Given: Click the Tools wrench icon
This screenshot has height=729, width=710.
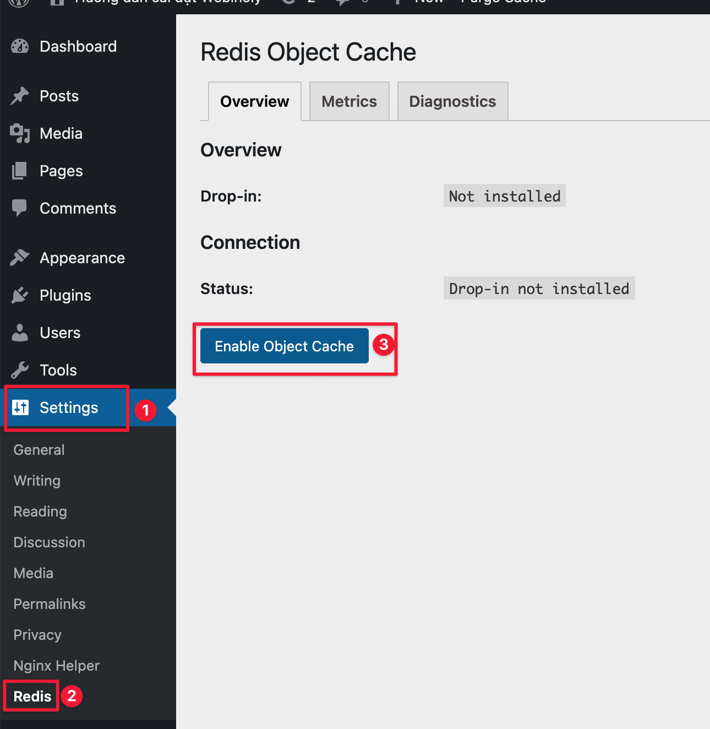Looking at the screenshot, I should tap(20, 370).
